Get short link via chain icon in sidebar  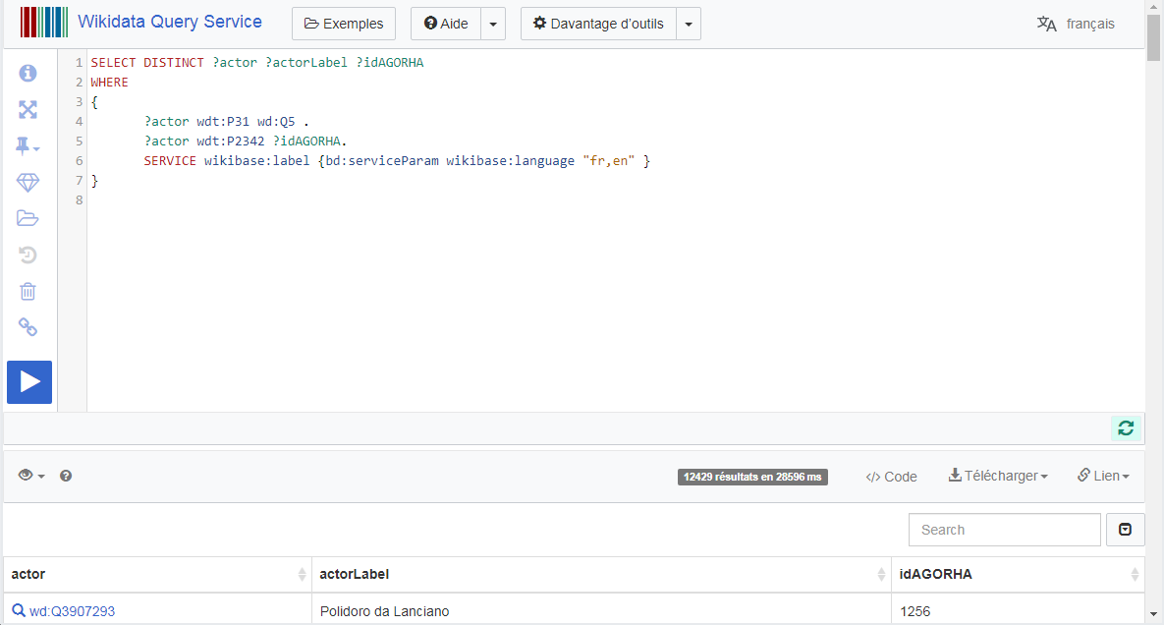pyautogui.click(x=28, y=327)
